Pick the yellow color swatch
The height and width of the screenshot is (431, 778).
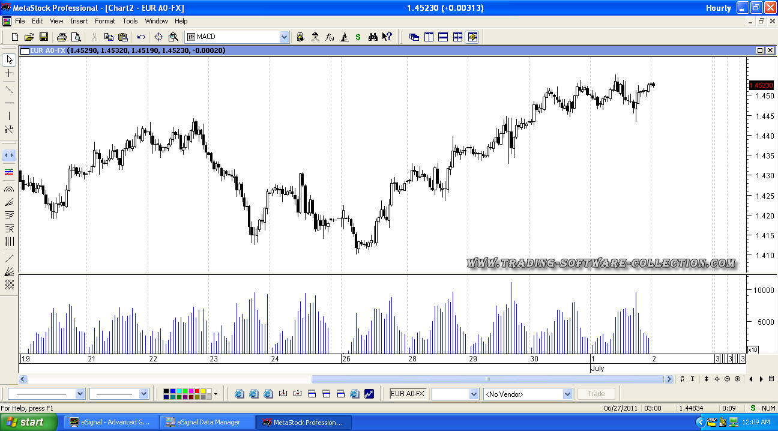click(x=203, y=391)
